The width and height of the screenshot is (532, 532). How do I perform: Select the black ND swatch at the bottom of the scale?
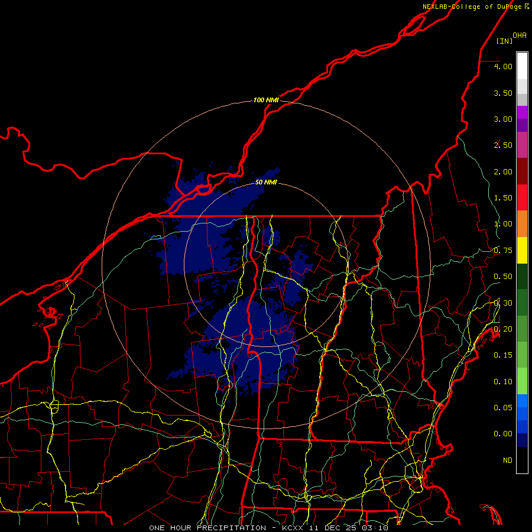[522, 460]
